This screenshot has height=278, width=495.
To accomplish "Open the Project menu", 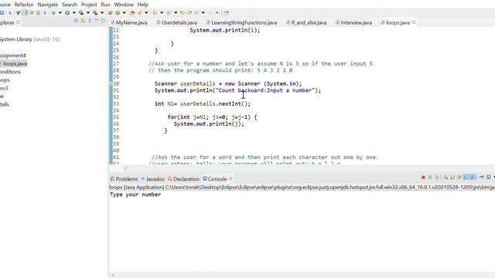I will [89, 5].
